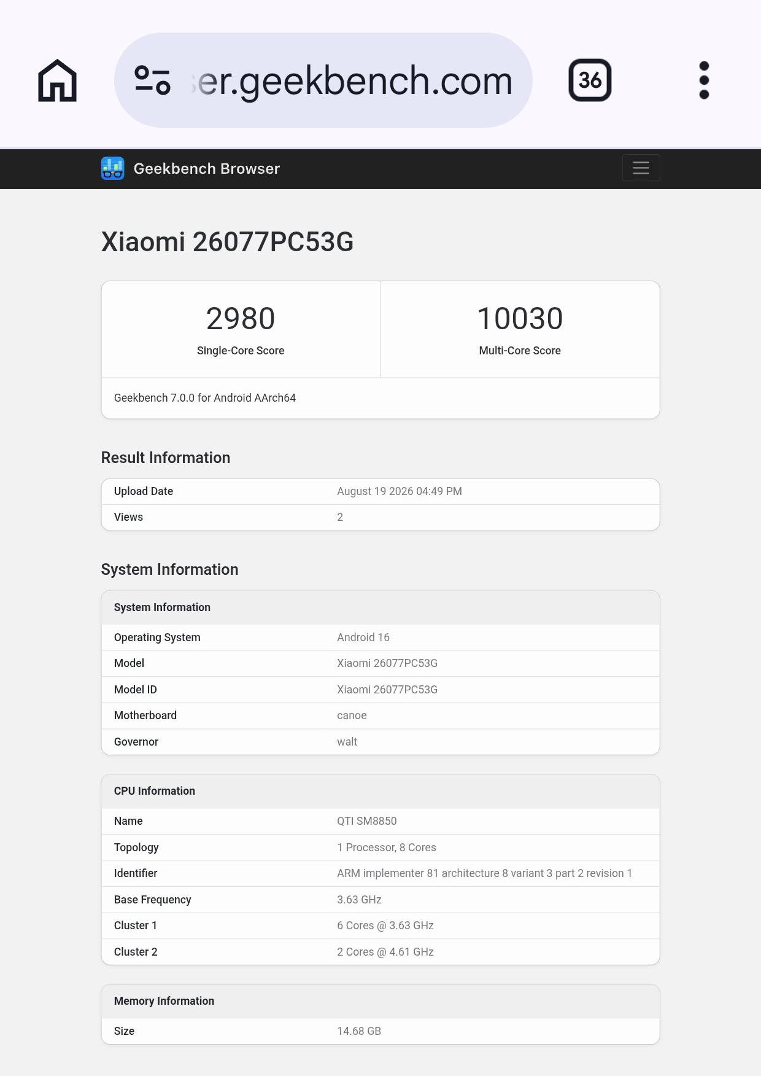The height and width of the screenshot is (1076, 761).
Task: Select the Views count value 2
Action: [x=340, y=517]
